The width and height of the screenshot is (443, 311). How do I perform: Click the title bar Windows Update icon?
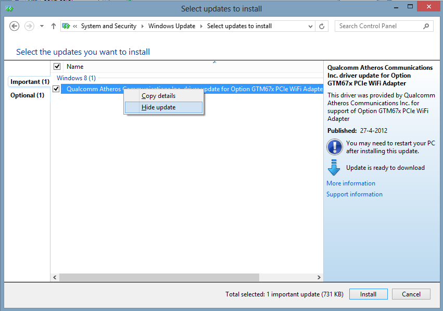tap(9, 9)
